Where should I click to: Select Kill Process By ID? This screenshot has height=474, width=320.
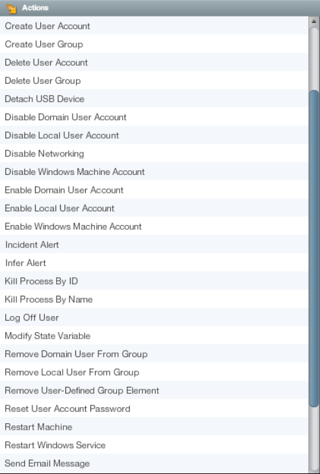pyautogui.click(x=154, y=281)
